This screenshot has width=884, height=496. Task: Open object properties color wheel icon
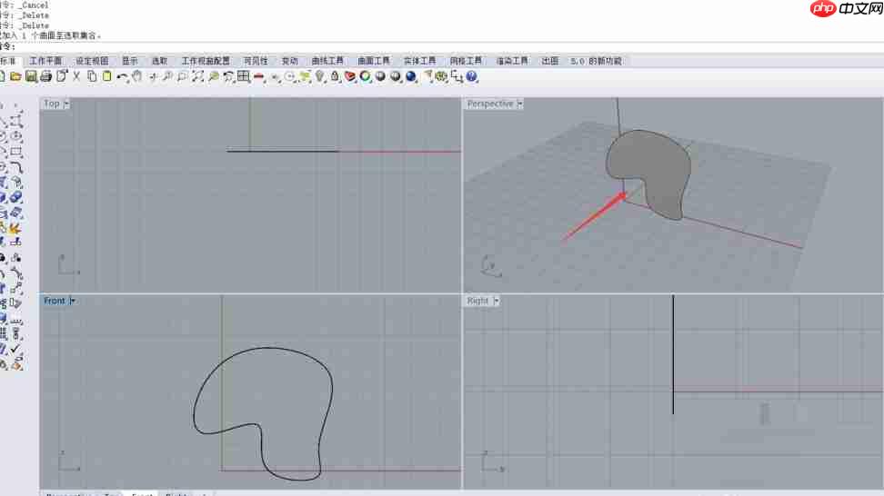point(366,76)
